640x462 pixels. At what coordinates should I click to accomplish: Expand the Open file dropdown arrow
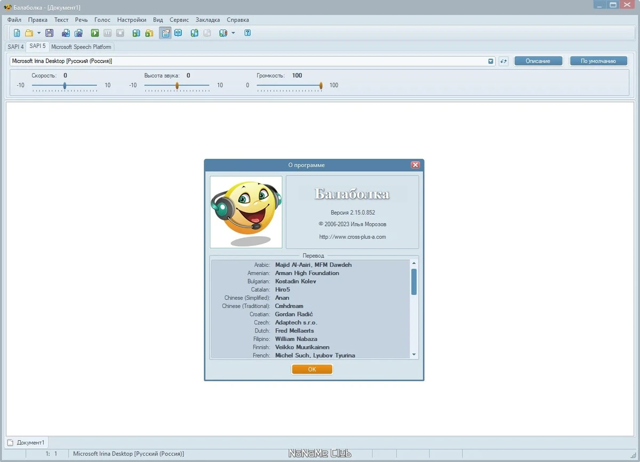click(x=38, y=33)
